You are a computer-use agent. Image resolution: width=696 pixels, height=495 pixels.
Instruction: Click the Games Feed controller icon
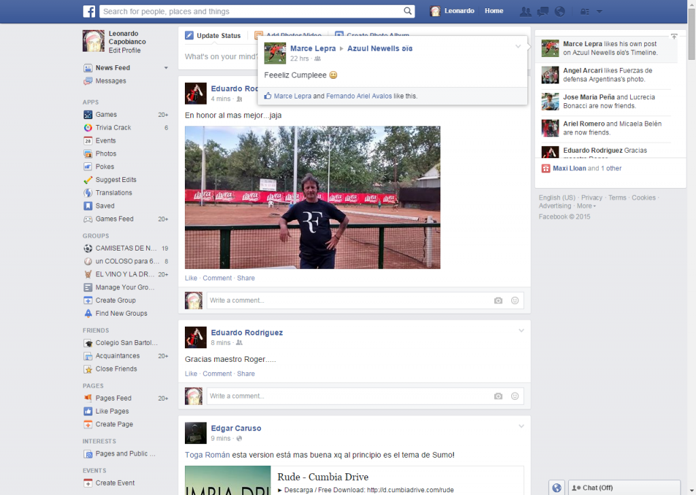click(x=88, y=219)
